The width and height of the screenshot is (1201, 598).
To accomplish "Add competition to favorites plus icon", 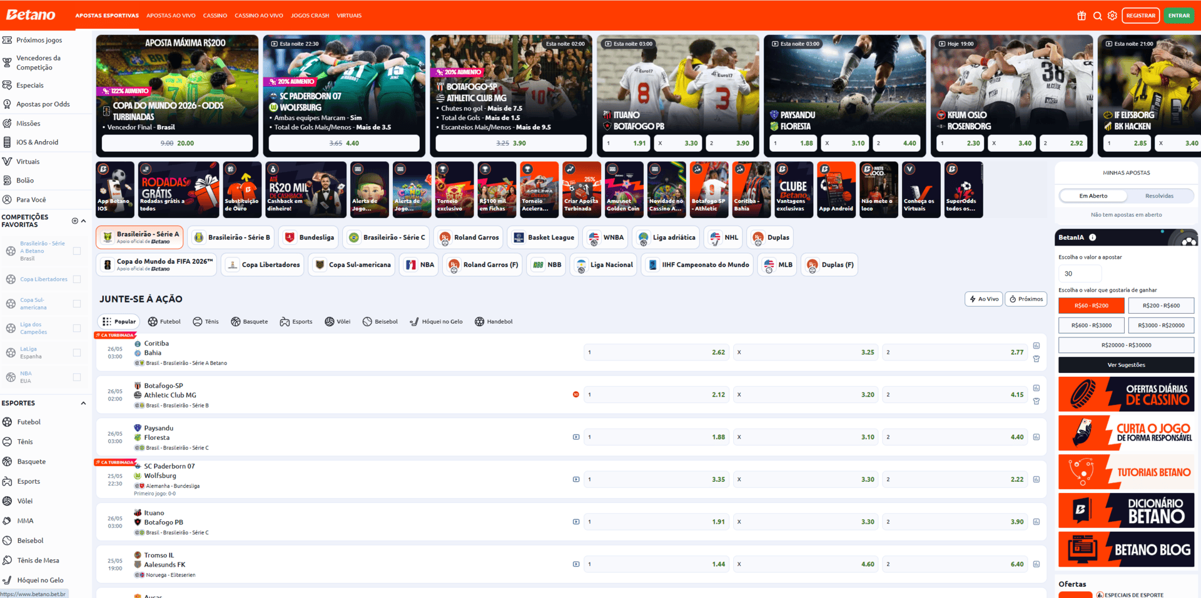I will coord(75,221).
